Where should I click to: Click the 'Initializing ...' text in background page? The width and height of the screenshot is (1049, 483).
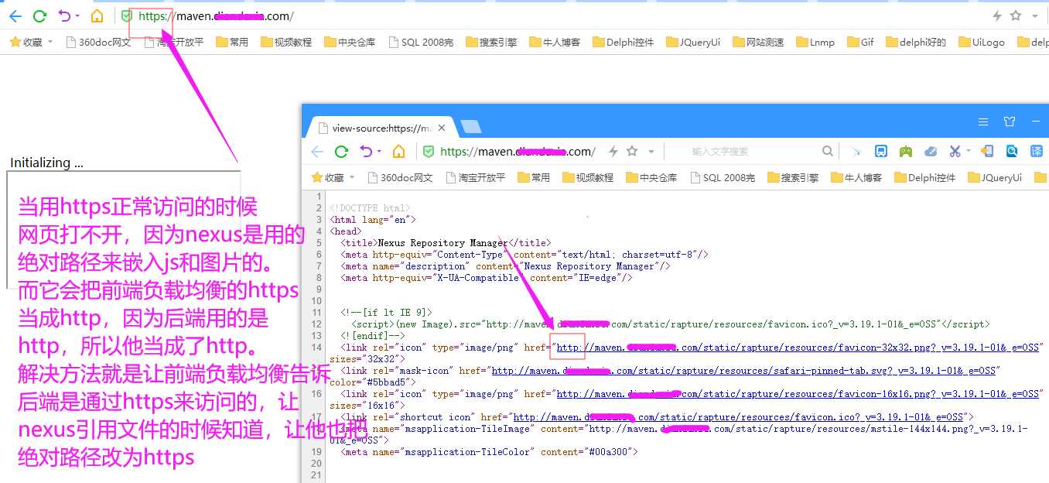coord(46,163)
